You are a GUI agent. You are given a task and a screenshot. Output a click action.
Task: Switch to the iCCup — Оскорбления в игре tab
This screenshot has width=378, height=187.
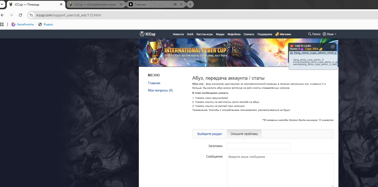(96, 4)
